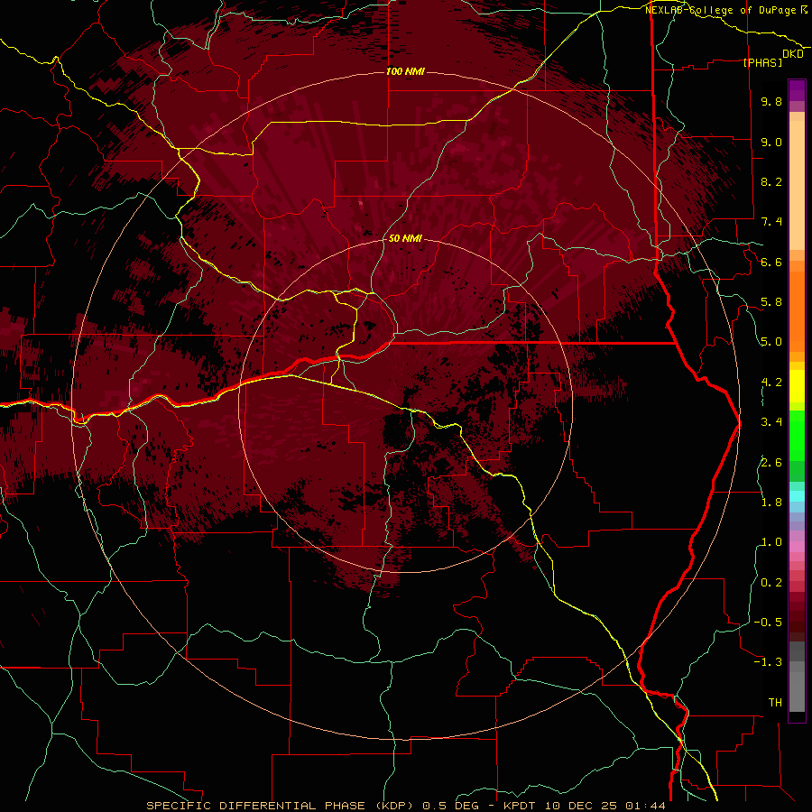
Task: Click the 2.6 value on color scale
Action: (x=771, y=463)
